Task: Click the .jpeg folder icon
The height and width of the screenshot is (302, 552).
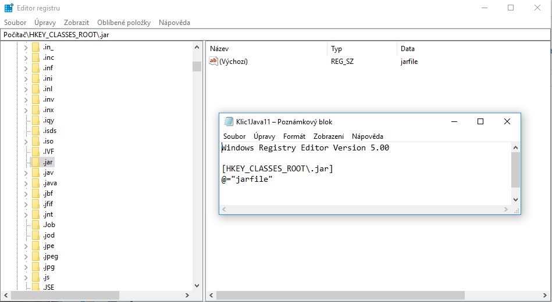Action: point(35,256)
